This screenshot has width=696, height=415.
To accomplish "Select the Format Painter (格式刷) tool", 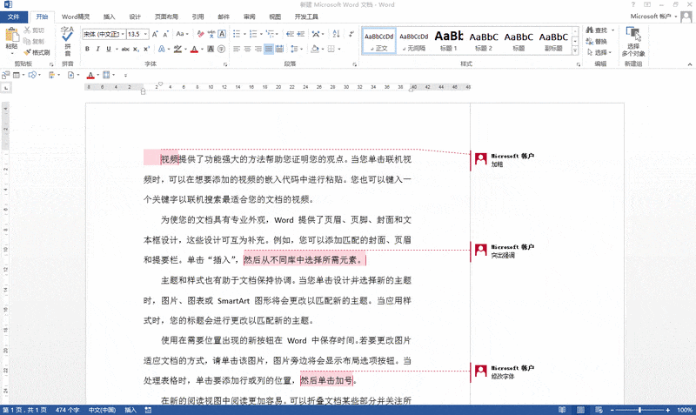I will 36,52.
